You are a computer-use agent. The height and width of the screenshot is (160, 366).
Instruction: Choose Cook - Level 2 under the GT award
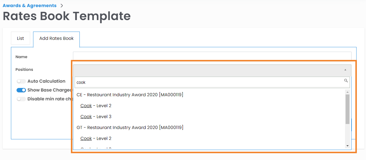(x=96, y=138)
